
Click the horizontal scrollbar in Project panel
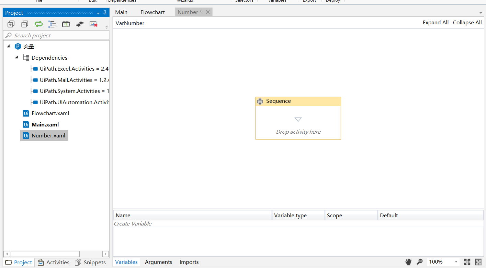[45, 254]
